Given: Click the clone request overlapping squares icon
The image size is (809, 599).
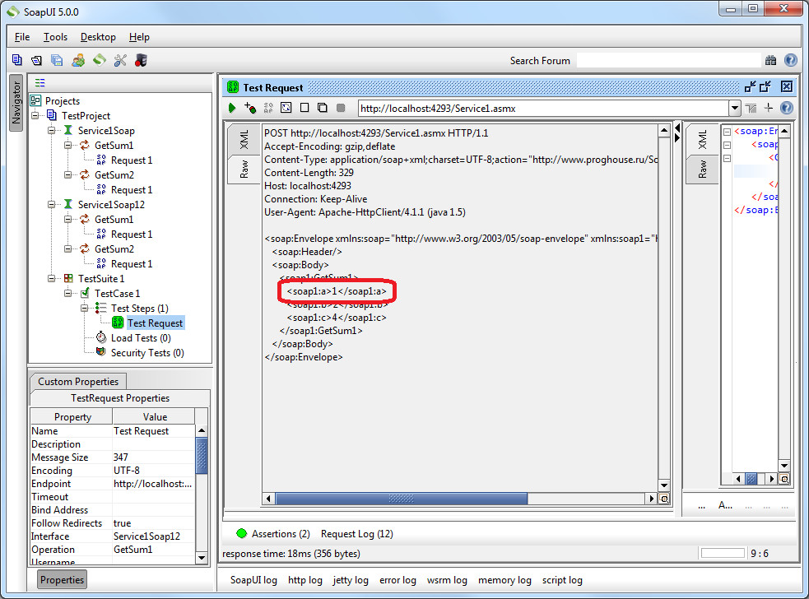Looking at the screenshot, I should click(x=323, y=107).
